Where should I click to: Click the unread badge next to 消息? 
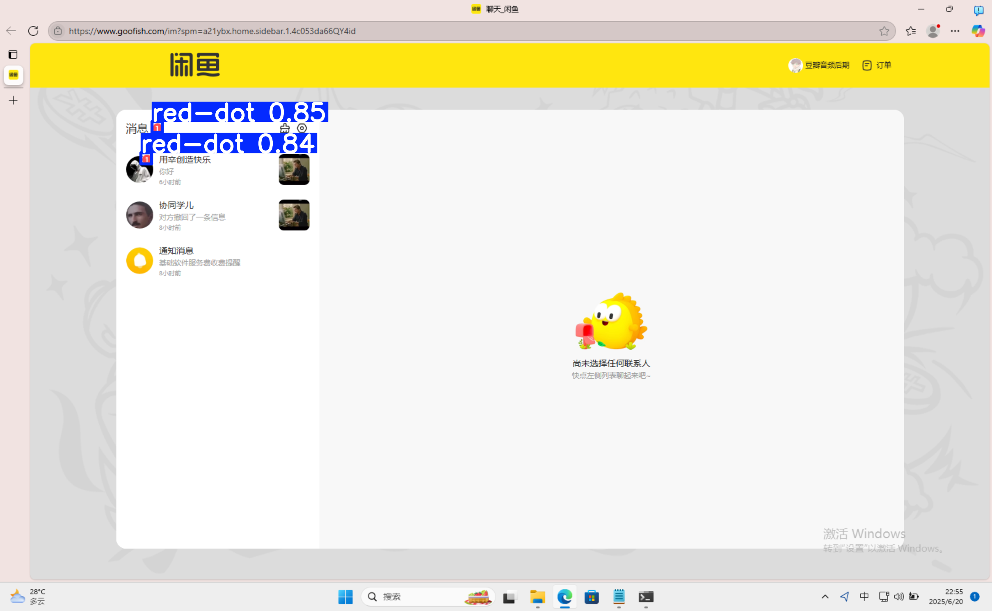coord(157,128)
